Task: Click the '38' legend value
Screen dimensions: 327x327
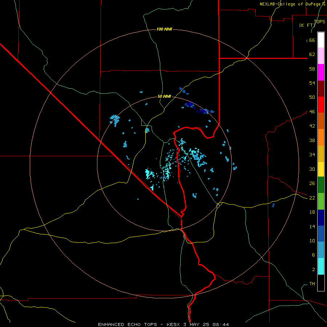Action: point(312,141)
